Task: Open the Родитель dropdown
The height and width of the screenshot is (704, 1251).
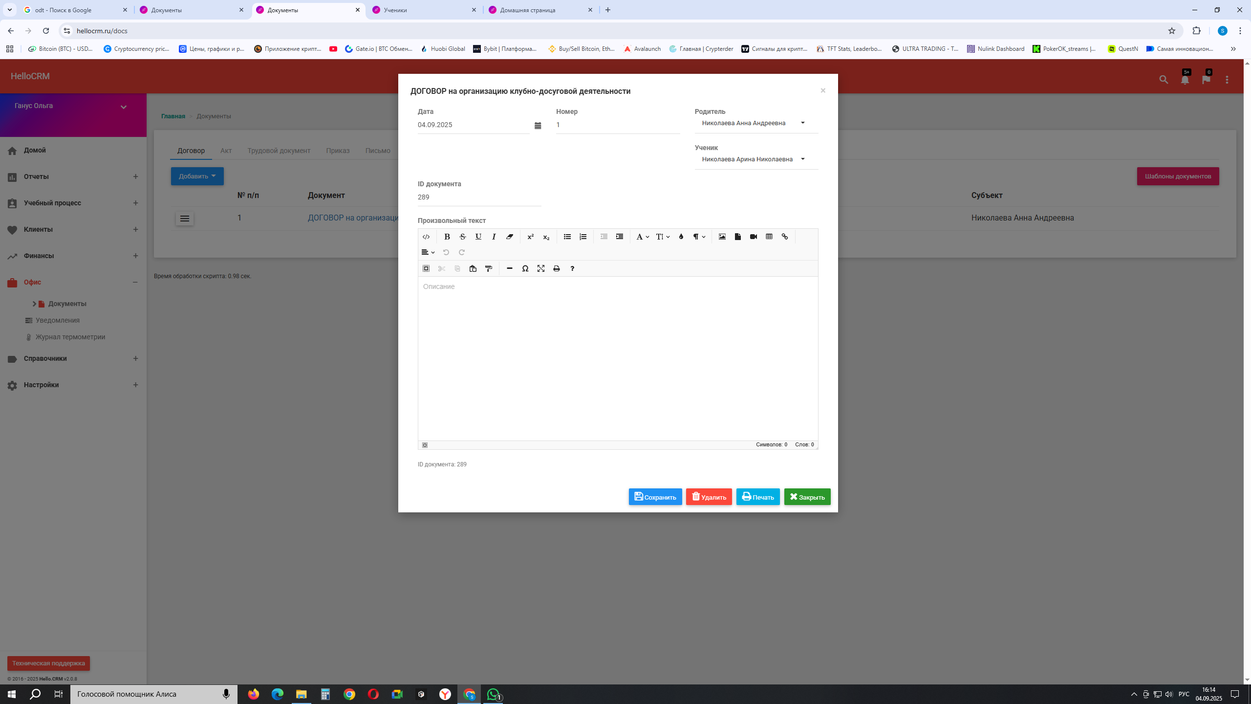Action: [755, 123]
